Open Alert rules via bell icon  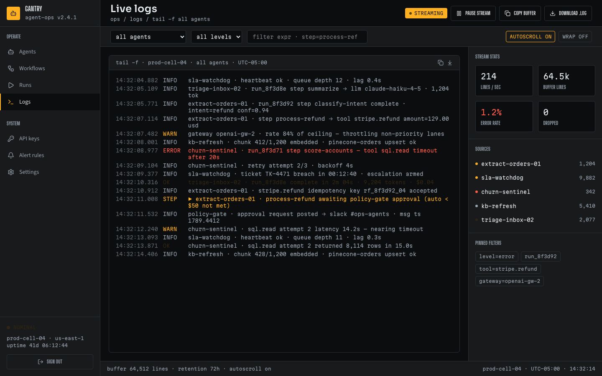coord(11,155)
